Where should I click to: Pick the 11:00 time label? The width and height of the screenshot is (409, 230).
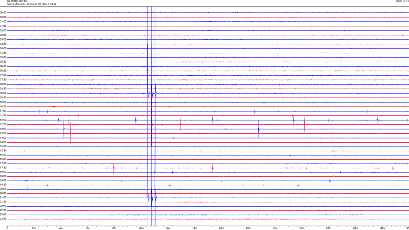click(x=3, y=111)
